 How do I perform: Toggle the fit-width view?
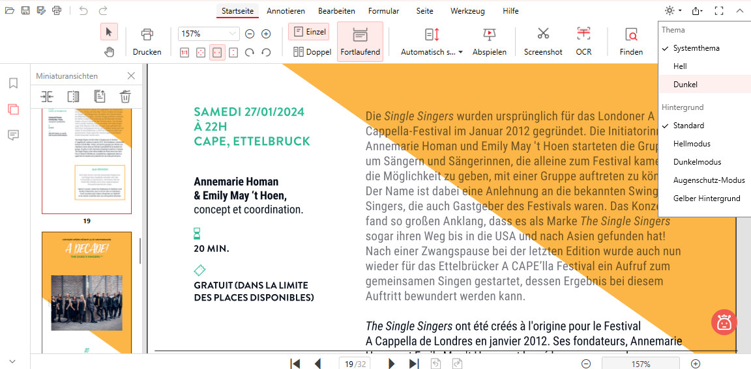[217, 53]
